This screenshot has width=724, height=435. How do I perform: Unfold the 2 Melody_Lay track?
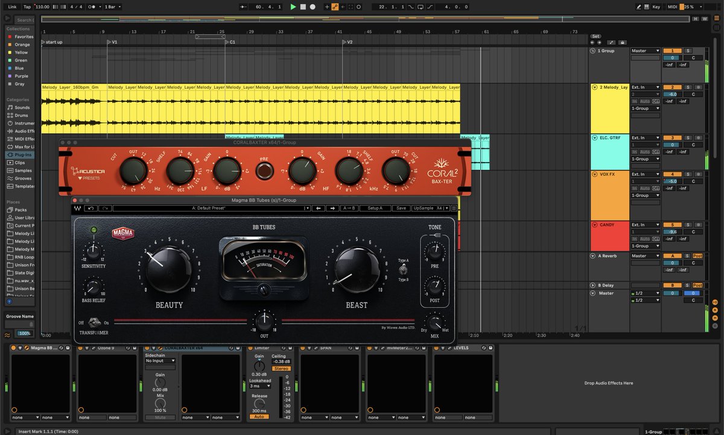tap(594, 87)
